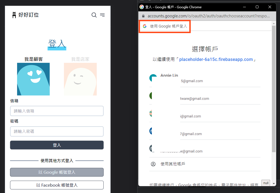Click 以 Google 帳號登入 button

point(57,172)
